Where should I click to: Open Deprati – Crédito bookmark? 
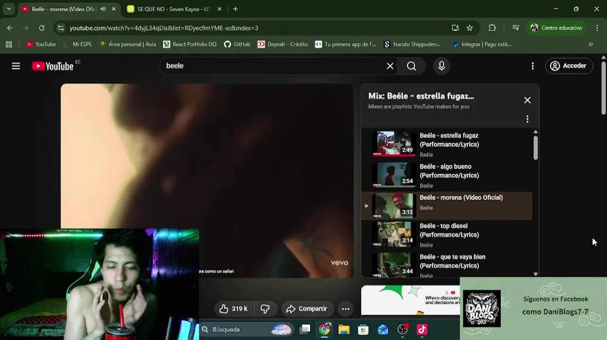[283, 44]
